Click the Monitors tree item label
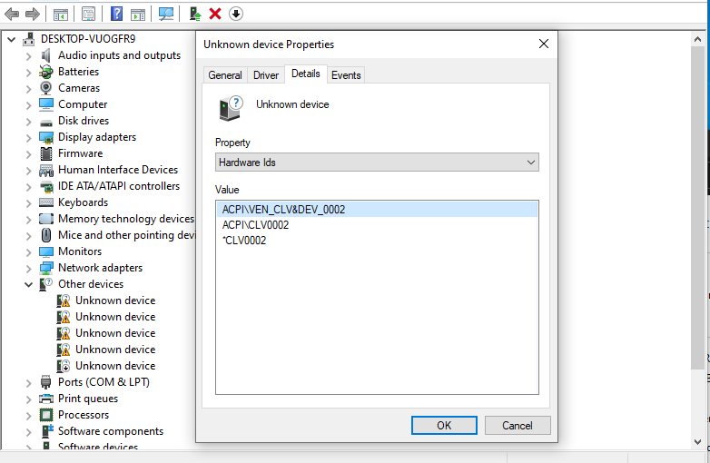The width and height of the screenshot is (710, 463). [80, 251]
